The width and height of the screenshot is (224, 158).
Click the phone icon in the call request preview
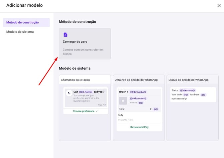(x=69, y=93)
